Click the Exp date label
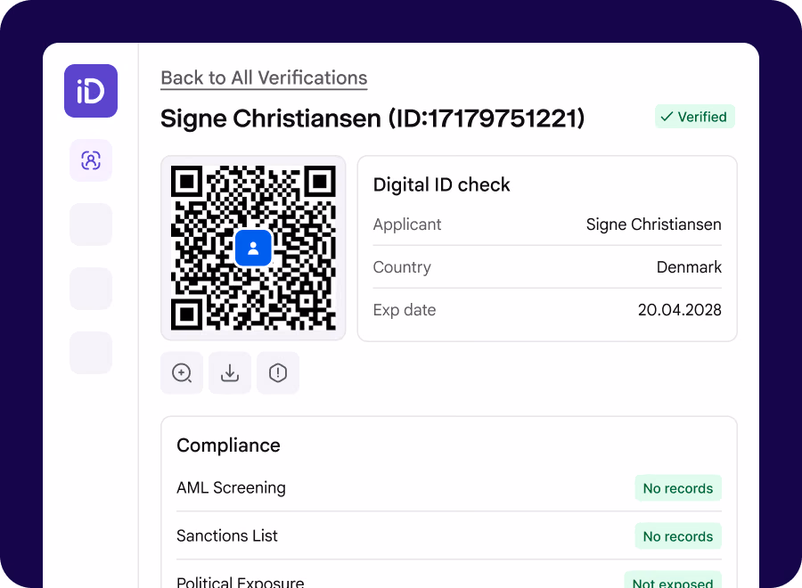This screenshot has width=802, height=588. tap(405, 310)
